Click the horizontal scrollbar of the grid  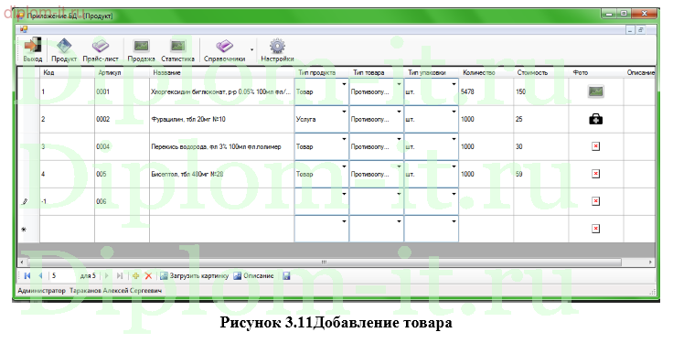(x=324, y=262)
